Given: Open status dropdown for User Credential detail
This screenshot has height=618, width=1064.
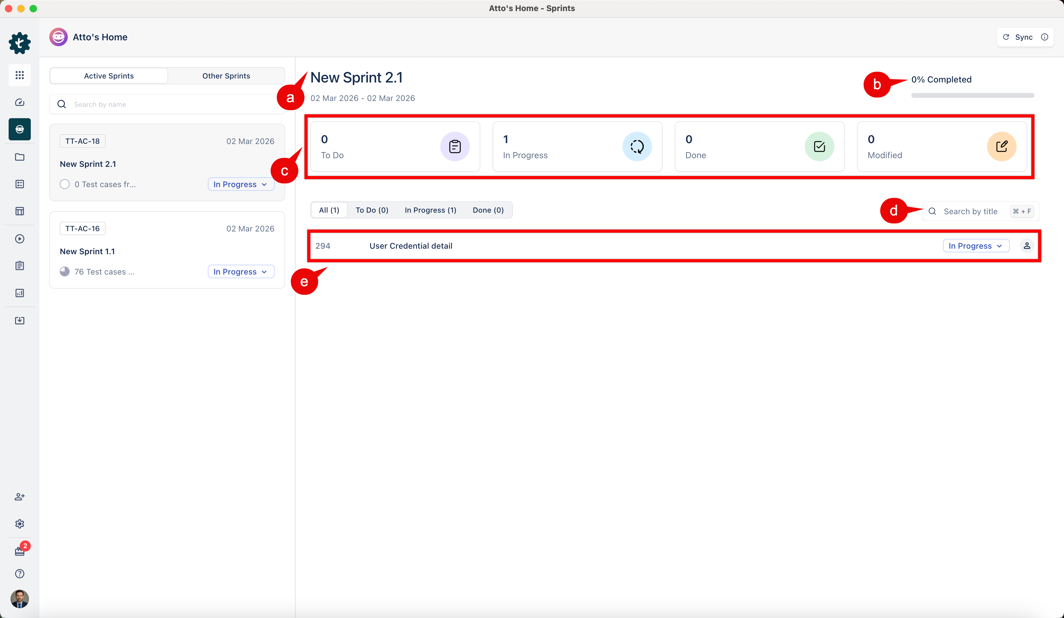Looking at the screenshot, I should pyautogui.click(x=975, y=246).
